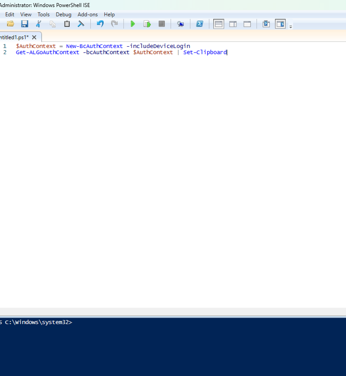The image size is (346, 376).
Task: Paste using the clipboard icon
Action: click(x=67, y=24)
